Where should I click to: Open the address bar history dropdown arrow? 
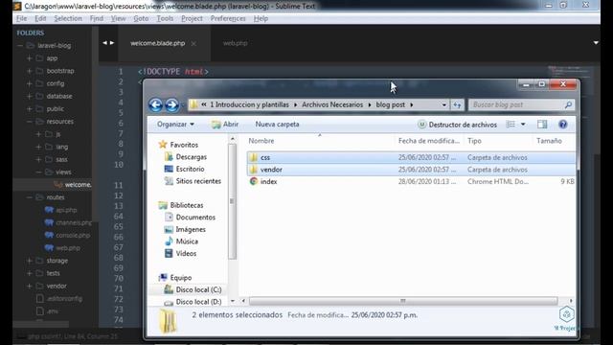point(443,104)
